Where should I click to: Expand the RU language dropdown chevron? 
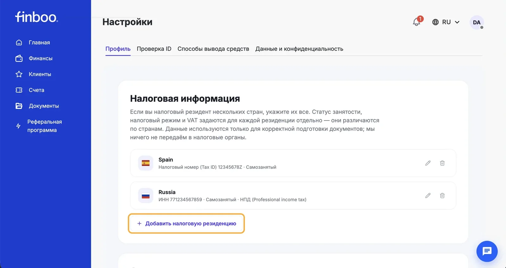[457, 22]
